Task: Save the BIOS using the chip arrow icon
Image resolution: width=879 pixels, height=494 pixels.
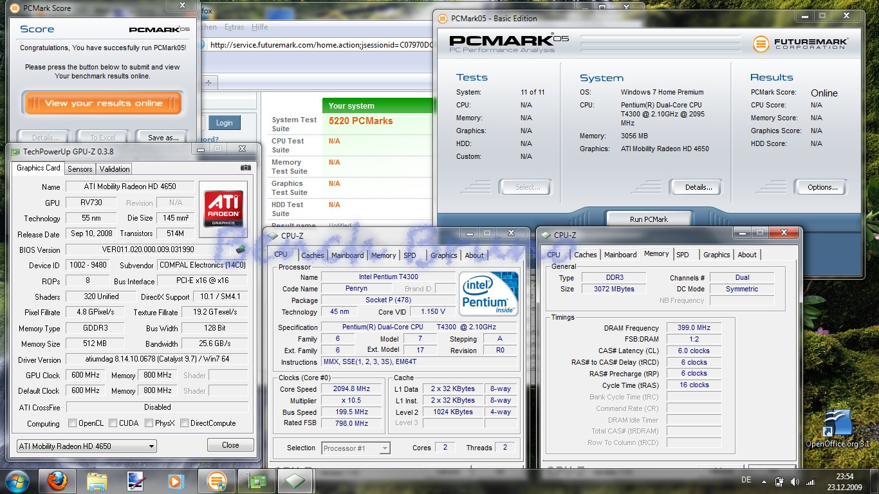Action: [x=241, y=250]
